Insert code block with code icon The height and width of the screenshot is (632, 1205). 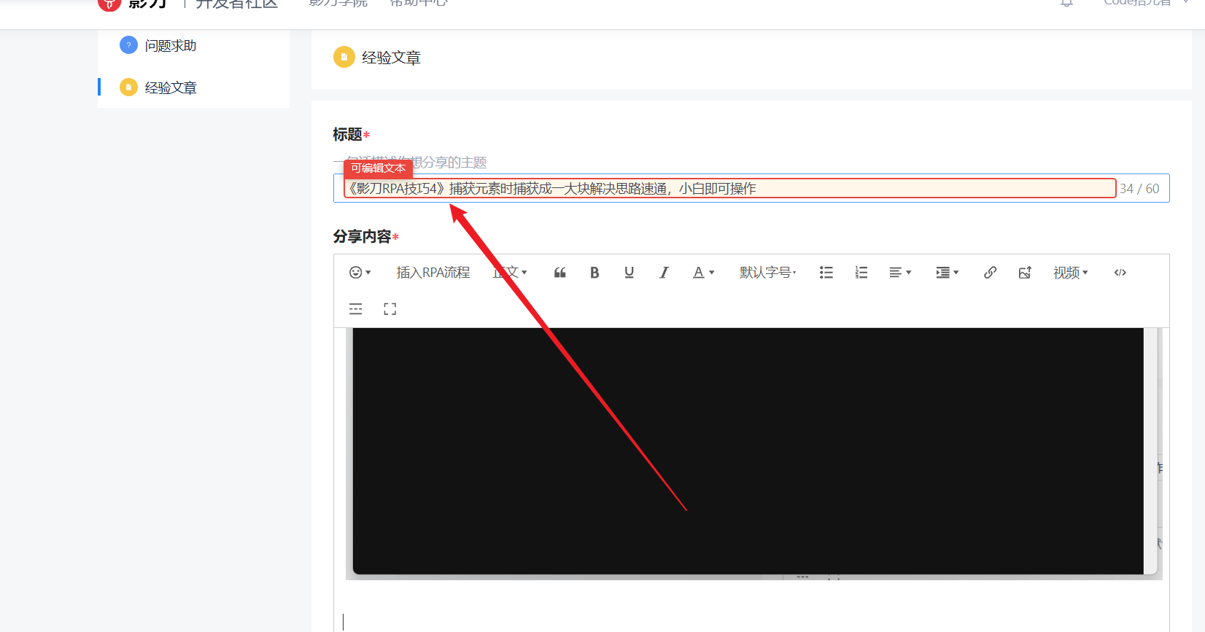click(x=1120, y=273)
